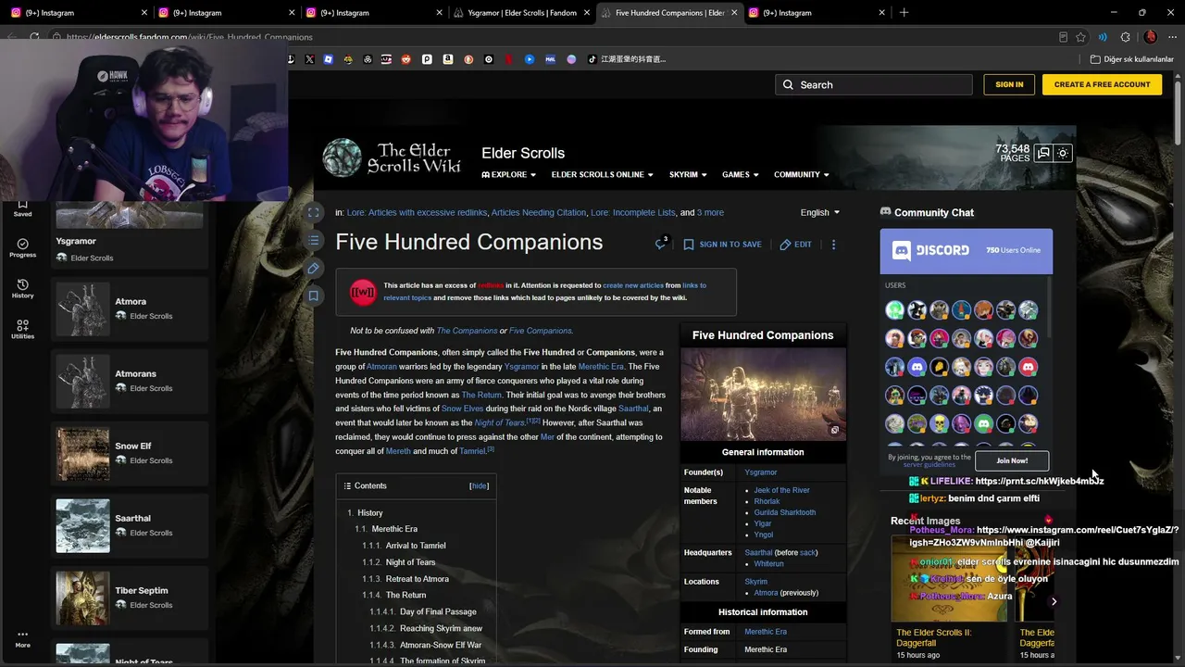Click Sign In to Save
1185x667 pixels.
click(x=722, y=245)
